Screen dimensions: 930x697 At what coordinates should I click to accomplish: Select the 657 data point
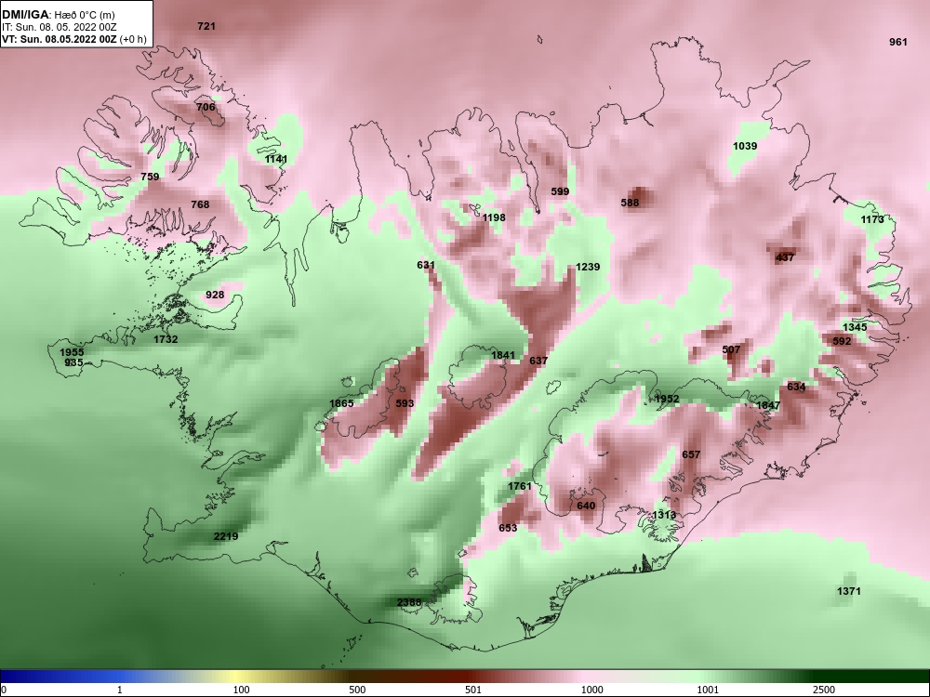pyautogui.click(x=691, y=454)
